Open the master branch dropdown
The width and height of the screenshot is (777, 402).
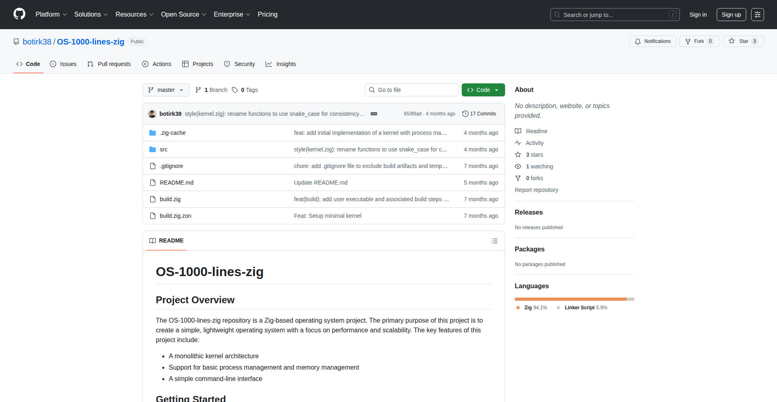(166, 90)
